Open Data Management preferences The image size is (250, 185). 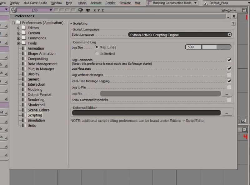42,64
